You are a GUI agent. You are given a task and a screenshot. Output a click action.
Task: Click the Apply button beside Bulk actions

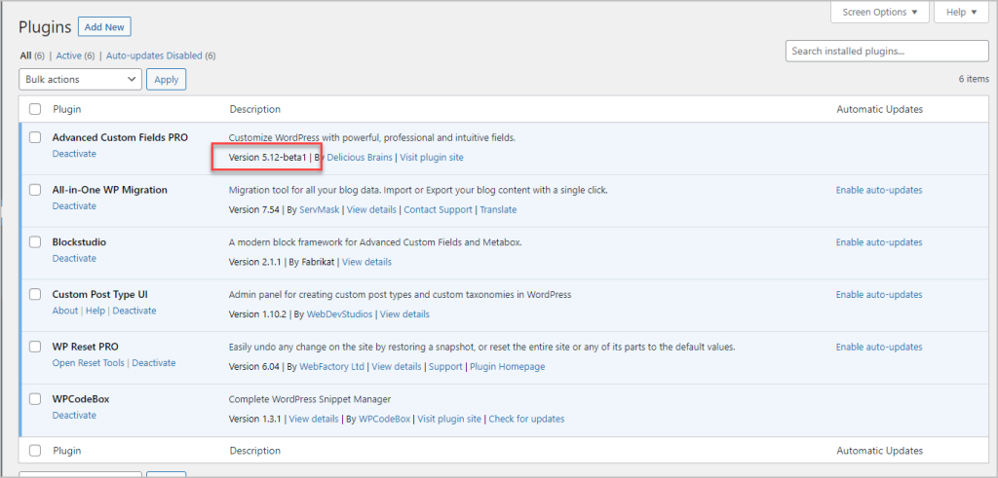166,80
